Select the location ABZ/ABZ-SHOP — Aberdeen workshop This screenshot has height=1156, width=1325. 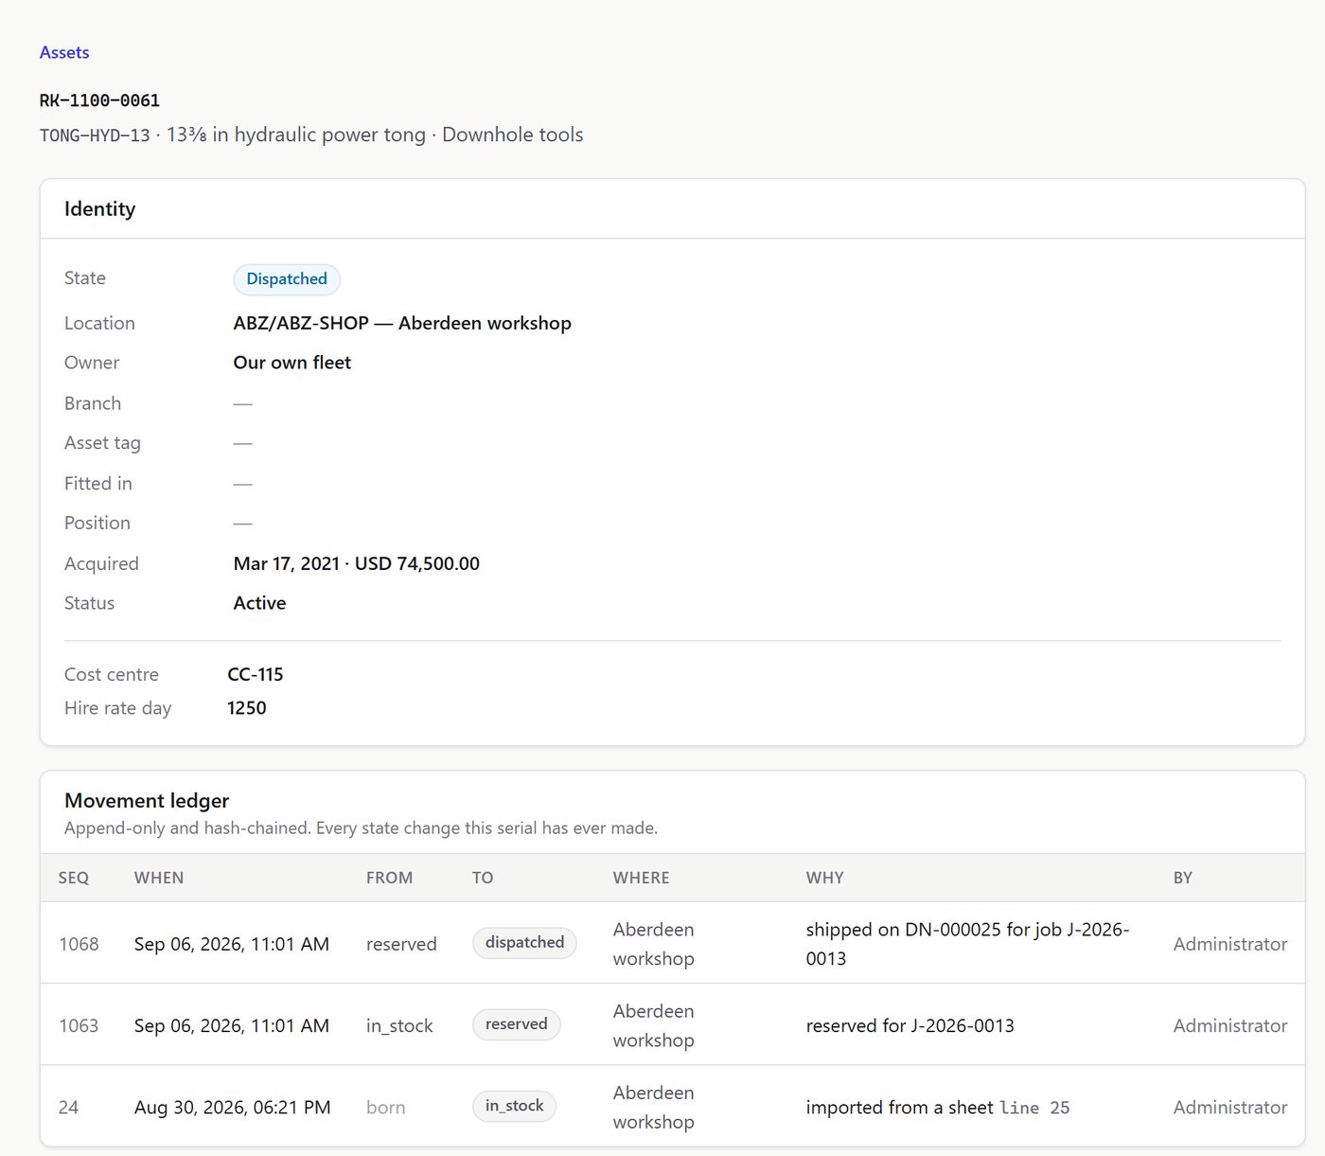[402, 323]
